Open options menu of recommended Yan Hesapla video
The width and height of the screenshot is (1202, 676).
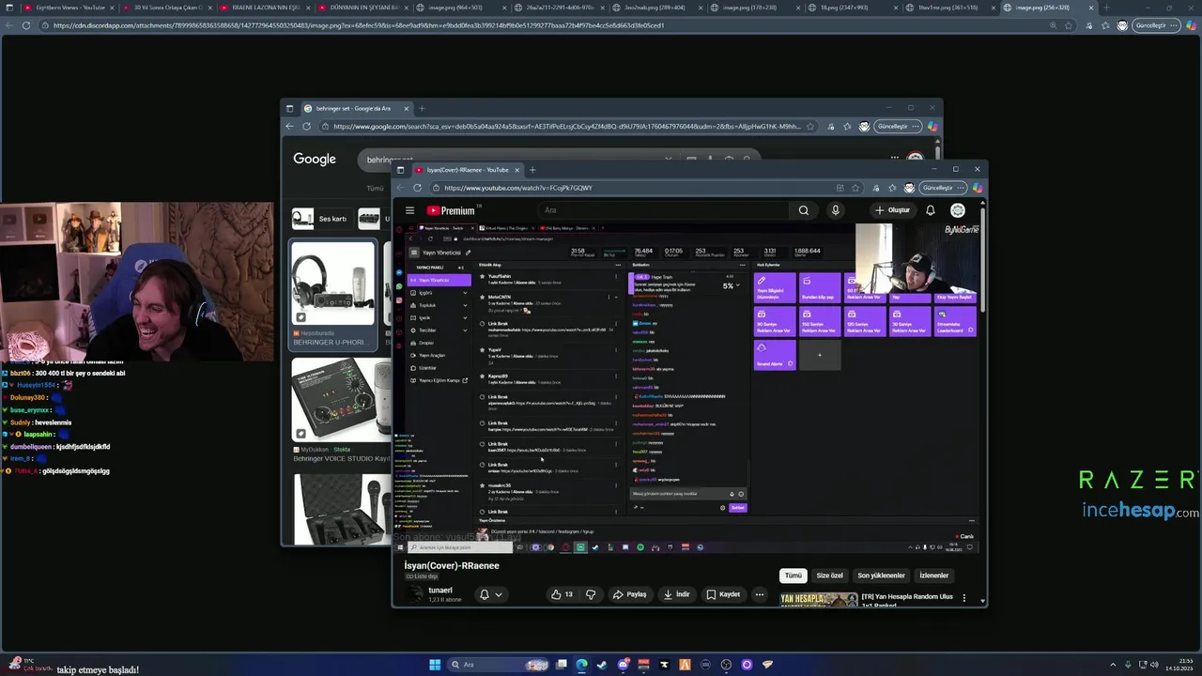(x=963, y=598)
